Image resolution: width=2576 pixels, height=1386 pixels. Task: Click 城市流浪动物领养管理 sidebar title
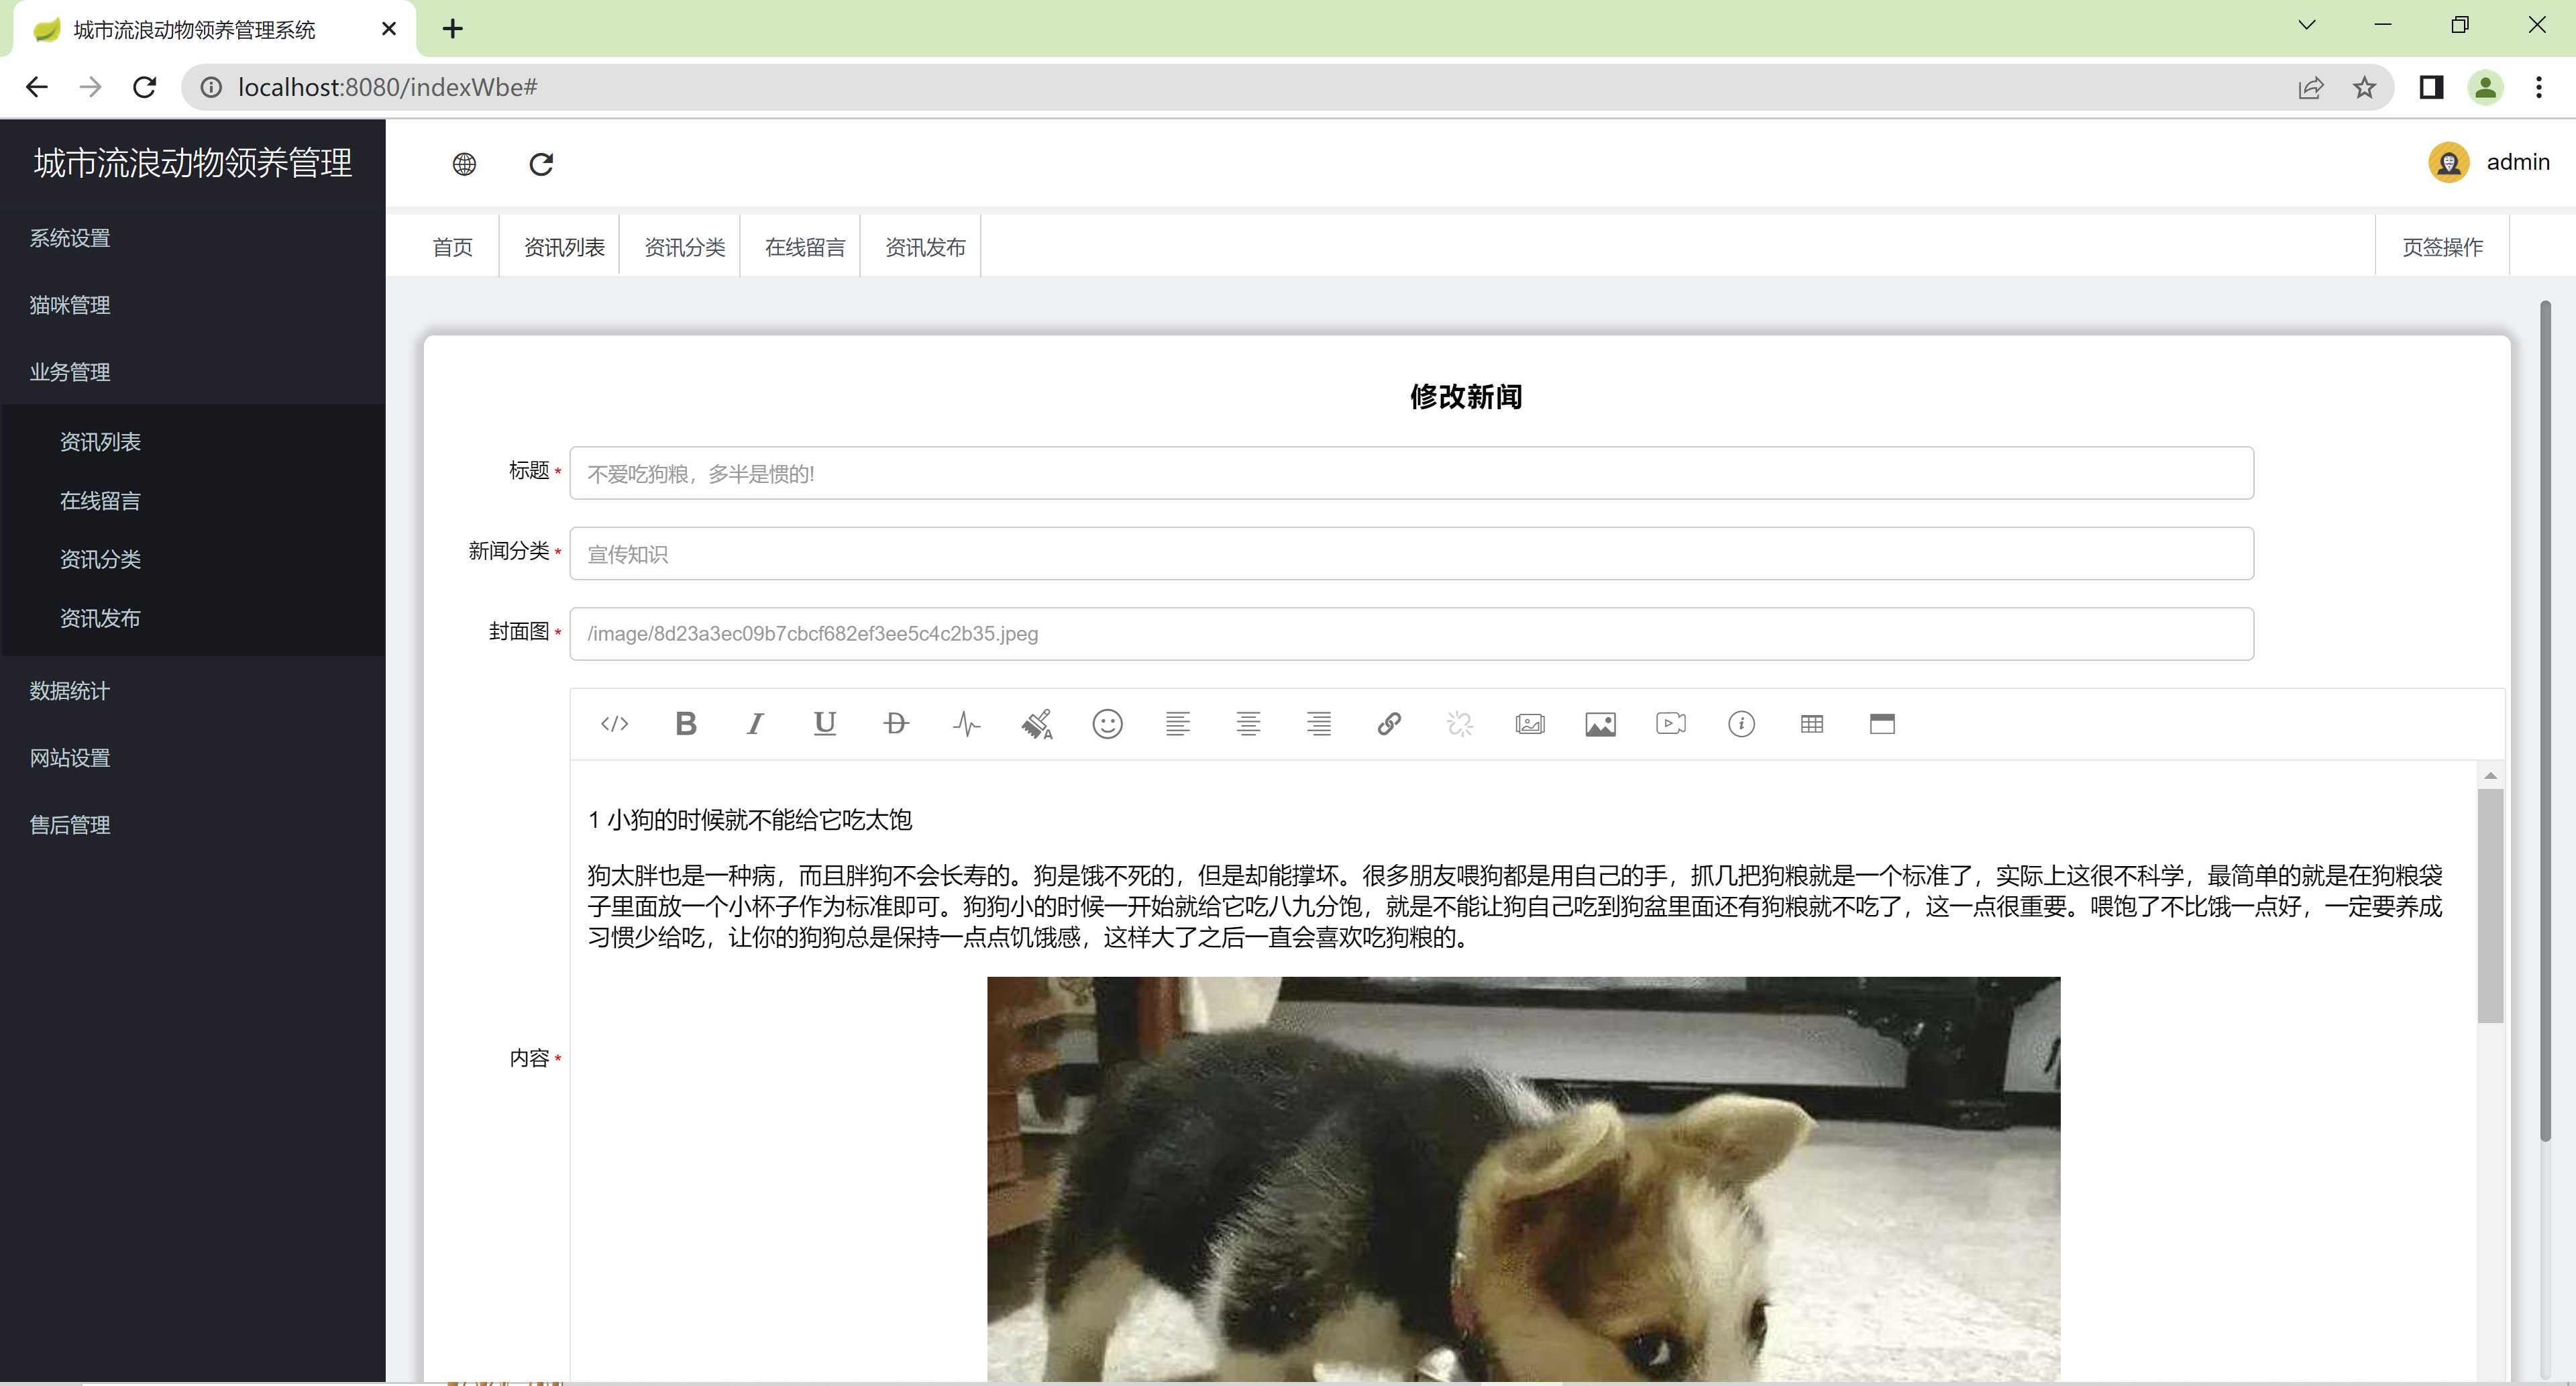point(193,163)
